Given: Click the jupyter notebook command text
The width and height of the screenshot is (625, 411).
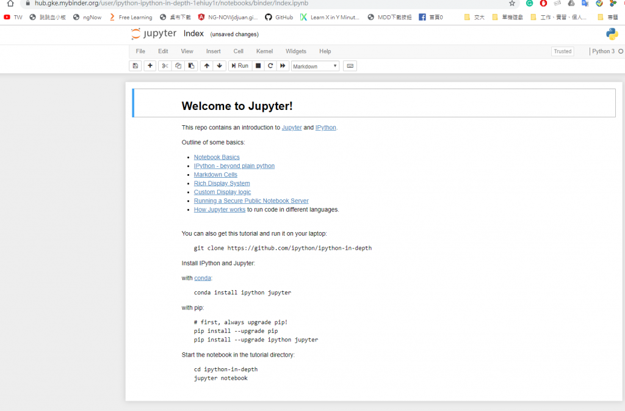Looking at the screenshot, I should (x=221, y=378).
